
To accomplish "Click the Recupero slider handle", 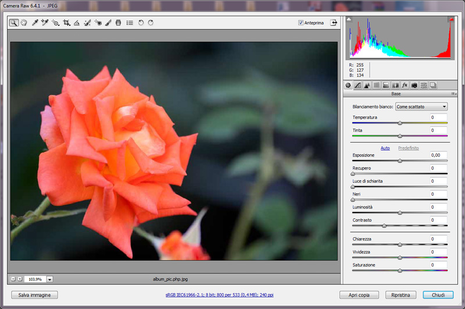I will 353,173.
